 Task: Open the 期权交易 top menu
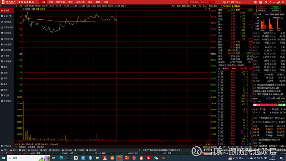(x=60, y=3)
